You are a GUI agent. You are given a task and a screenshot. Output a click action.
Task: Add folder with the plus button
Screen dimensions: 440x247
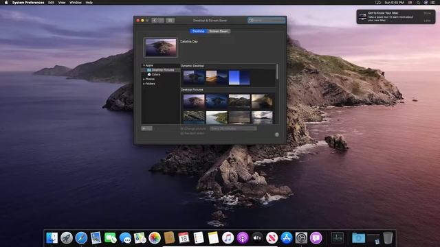click(144, 128)
